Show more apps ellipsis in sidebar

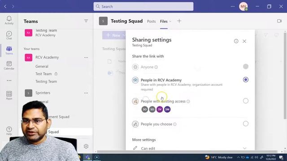9,80
